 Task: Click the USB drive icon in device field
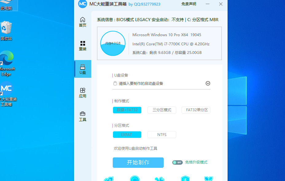coord(115,83)
